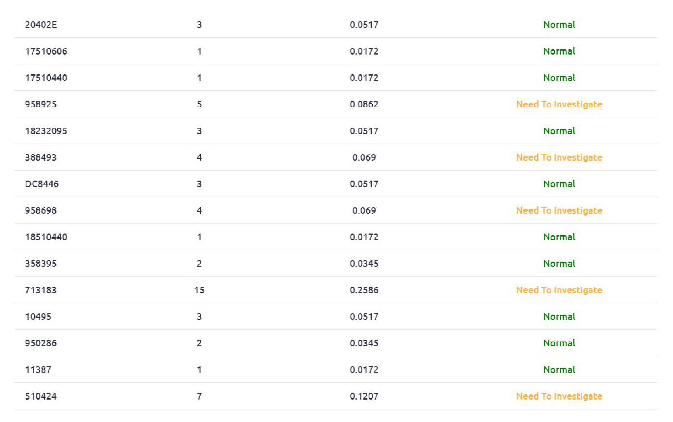Open Need To Investigate for 510424
673x422 pixels.
559,396
